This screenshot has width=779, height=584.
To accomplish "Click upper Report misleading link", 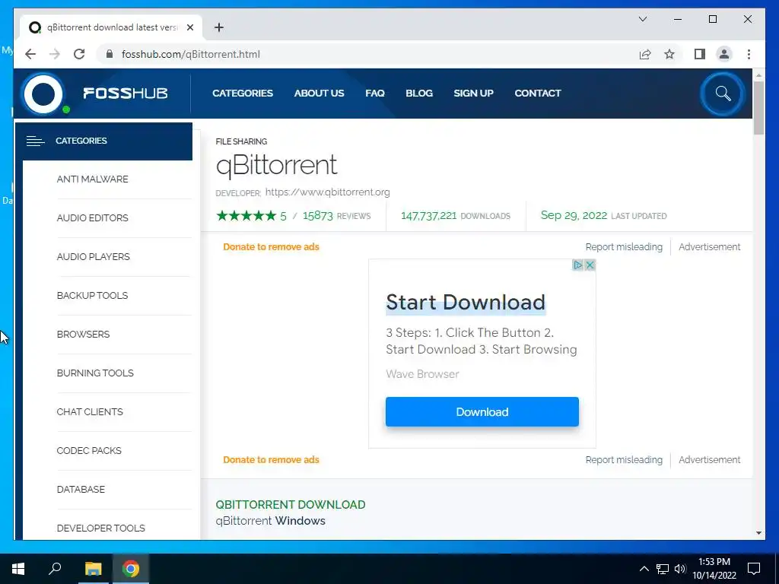I will [x=624, y=247].
